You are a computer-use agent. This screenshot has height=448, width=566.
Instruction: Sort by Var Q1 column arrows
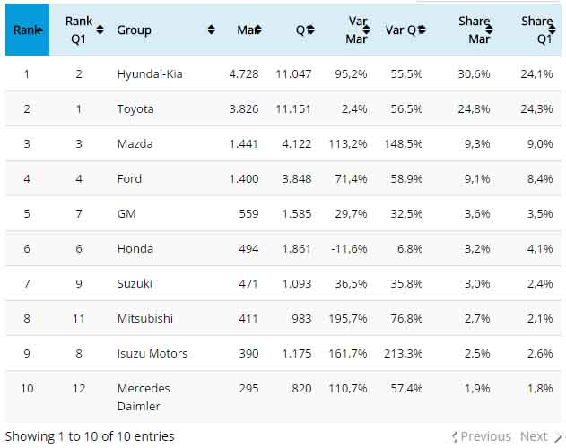(x=421, y=30)
